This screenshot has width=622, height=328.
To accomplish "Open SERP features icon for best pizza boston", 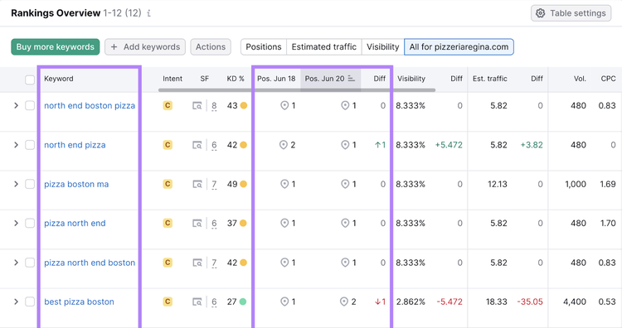I will pos(197,301).
